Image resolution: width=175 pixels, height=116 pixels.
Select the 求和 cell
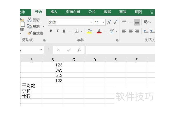click(x=32, y=91)
